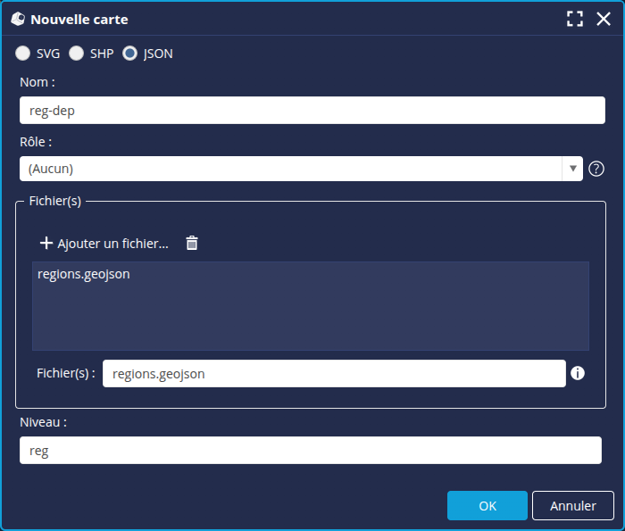Choose the SHP format option
The image size is (625, 531).
click(x=76, y=54)
